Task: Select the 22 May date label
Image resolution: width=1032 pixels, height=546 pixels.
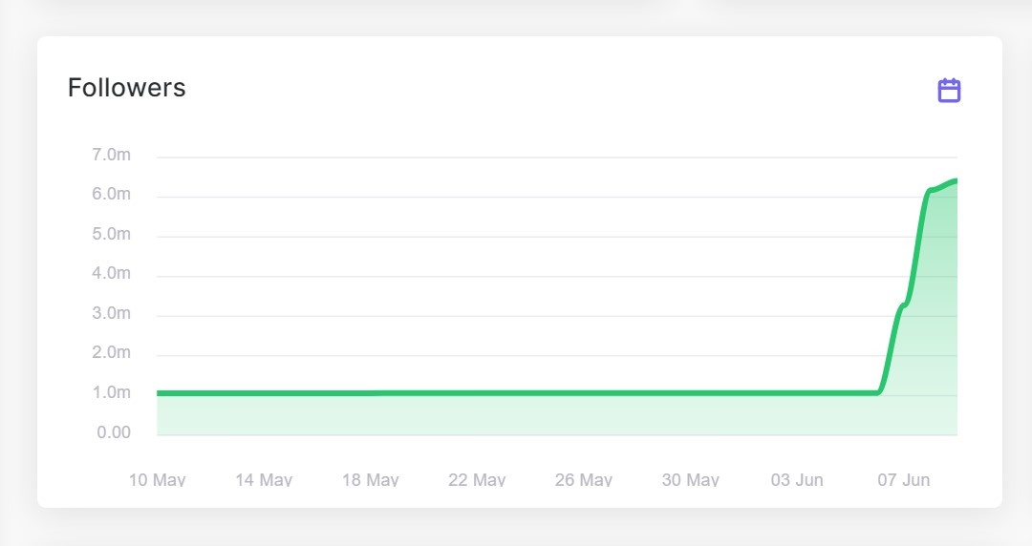Action: [x=477, y=479]
